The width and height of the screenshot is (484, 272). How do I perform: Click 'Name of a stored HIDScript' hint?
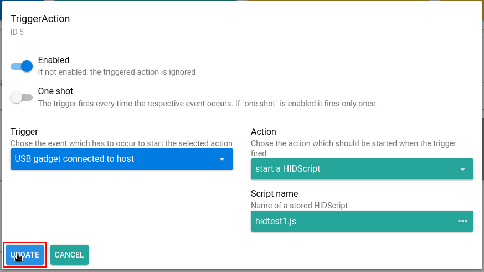pyautogui.click(x=299, y=206)
